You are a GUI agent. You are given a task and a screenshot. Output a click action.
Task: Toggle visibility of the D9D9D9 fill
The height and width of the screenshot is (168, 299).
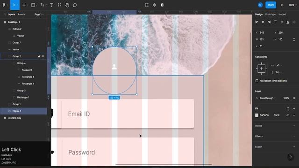coord(288,115)
